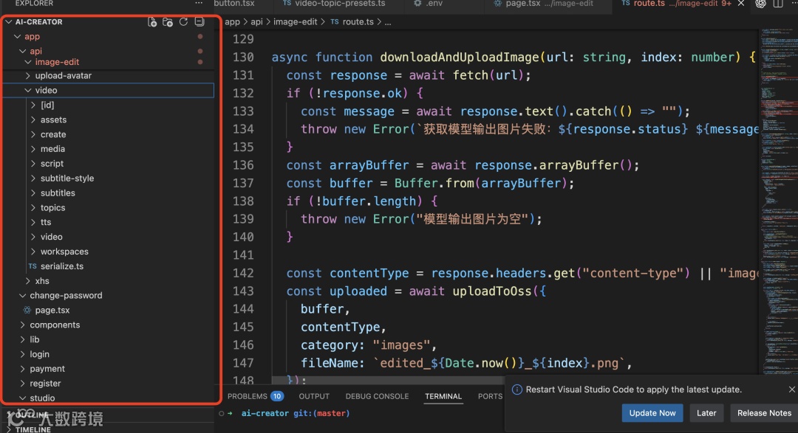Open the serialize.ts file
Image resolution: width=798 pixels, height=433 pixels.
(x=62, y=266)
